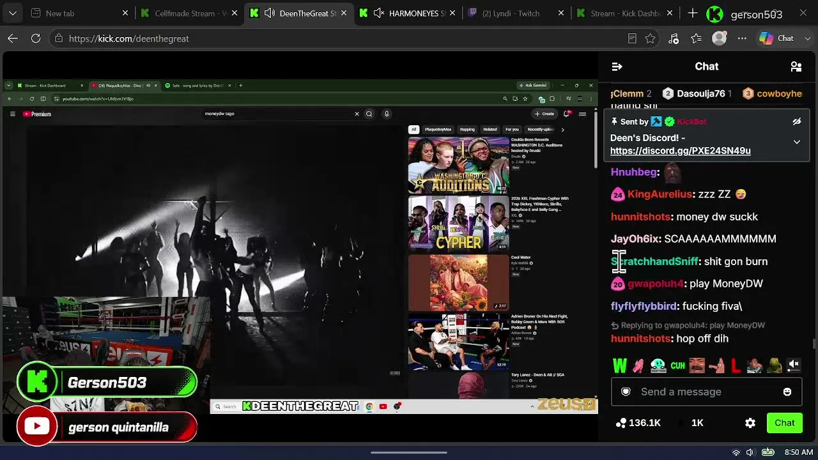818x460 pixels.
Task: Select the Rapping filter chip
Action: [467, 130]
